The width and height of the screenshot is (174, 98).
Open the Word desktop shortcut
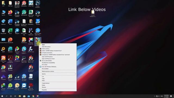tap(10, 22)
